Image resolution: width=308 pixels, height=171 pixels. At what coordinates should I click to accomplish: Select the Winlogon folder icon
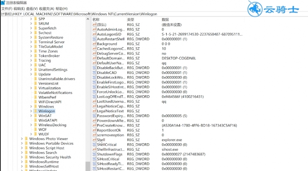pos(35,111)
